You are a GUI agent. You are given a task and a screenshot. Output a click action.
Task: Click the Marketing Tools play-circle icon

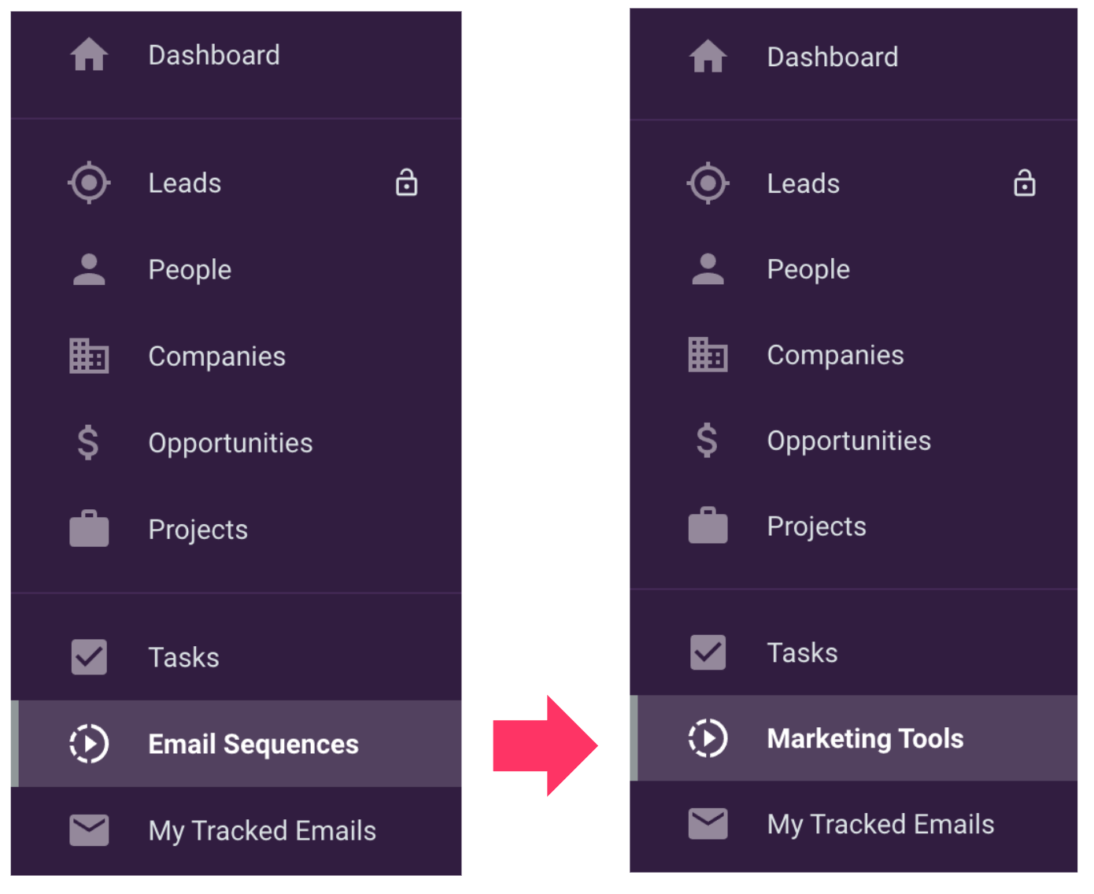point(708,738)
